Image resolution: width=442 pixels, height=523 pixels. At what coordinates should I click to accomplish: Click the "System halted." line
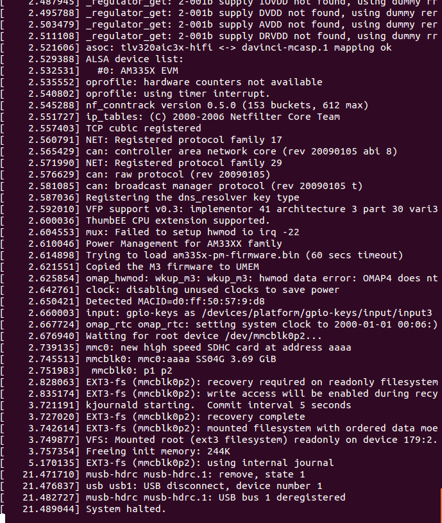click(x=126, y=509)
